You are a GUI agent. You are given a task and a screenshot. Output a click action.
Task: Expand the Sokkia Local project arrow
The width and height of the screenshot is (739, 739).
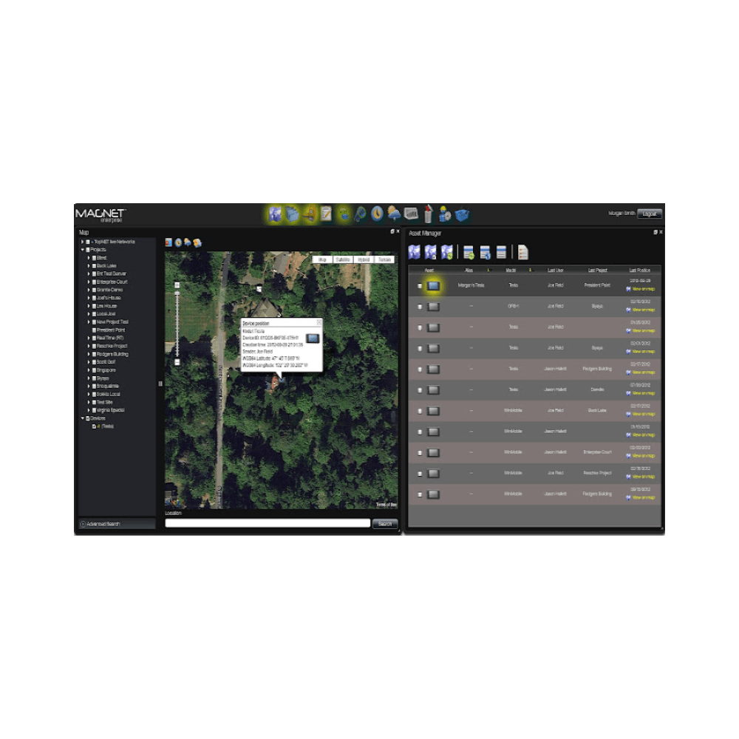pos(89,395)
